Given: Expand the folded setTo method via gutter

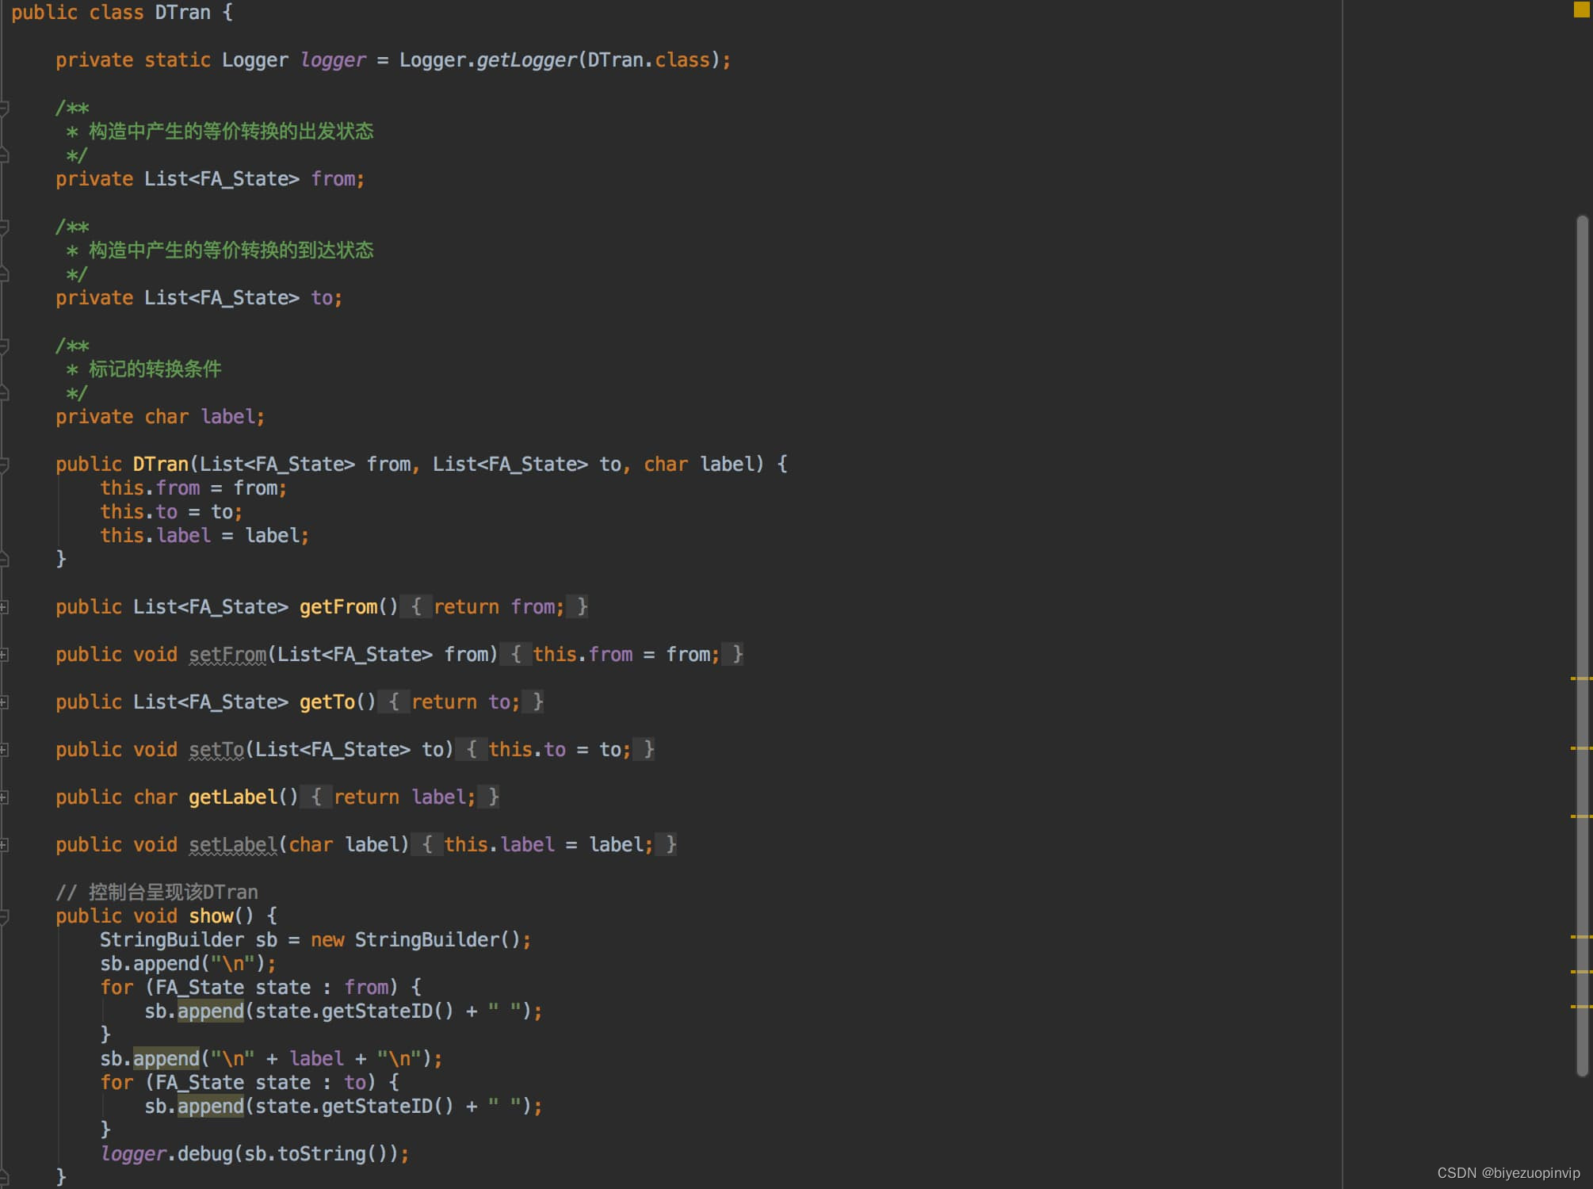Looking at the screenshot, I should (x=4, y=750).
